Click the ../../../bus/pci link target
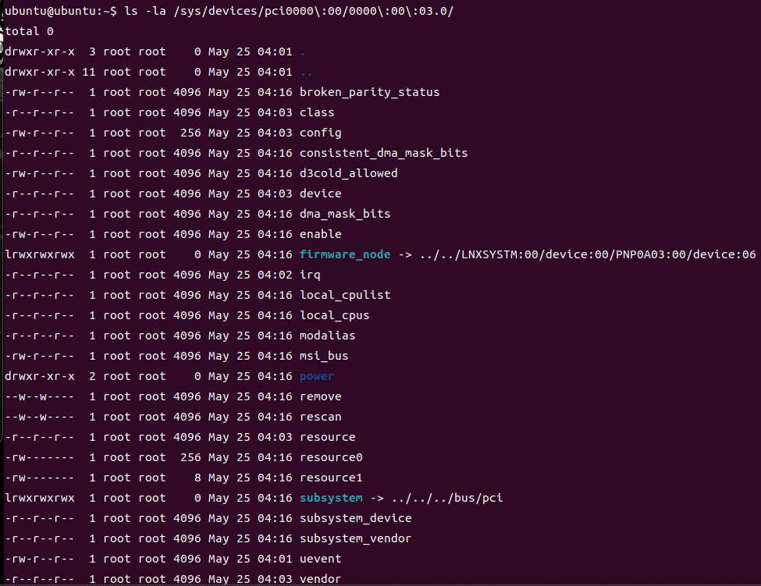 (447, 498)
